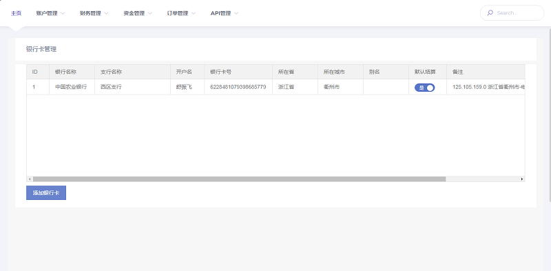This screenshot has width=551, height=271.
Task: Click the 添加银行卡 button
Action: tap(46, 193)
